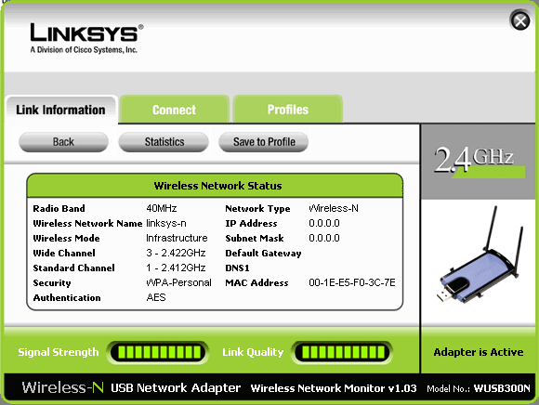Go back with the Back button
This screenshot has width=539, height=405.
[x=63, y=142]
